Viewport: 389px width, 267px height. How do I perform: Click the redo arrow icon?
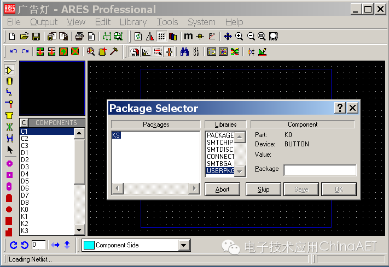25,51
